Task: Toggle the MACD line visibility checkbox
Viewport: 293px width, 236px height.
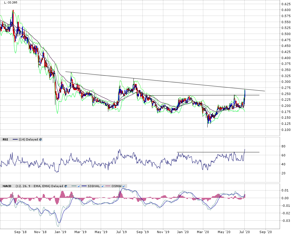Action: [78, 186]
